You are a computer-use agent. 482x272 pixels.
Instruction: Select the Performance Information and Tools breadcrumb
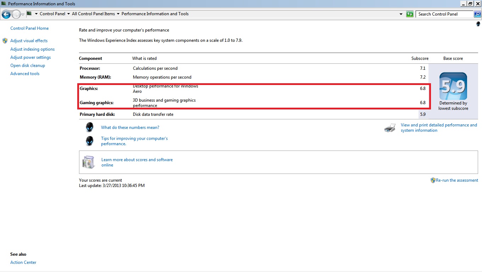[x=155, y=14]
